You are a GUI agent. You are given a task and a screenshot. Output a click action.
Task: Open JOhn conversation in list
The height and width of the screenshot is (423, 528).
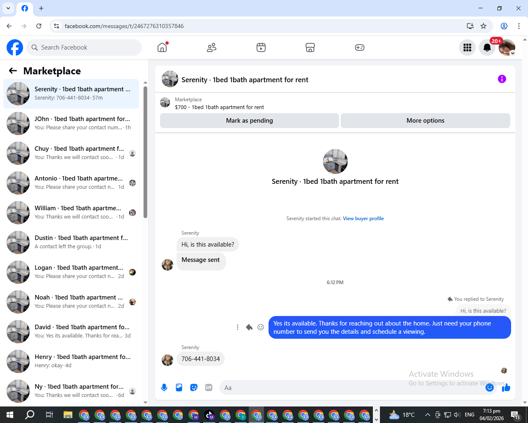pyautogui.click(x=71, y=124)
